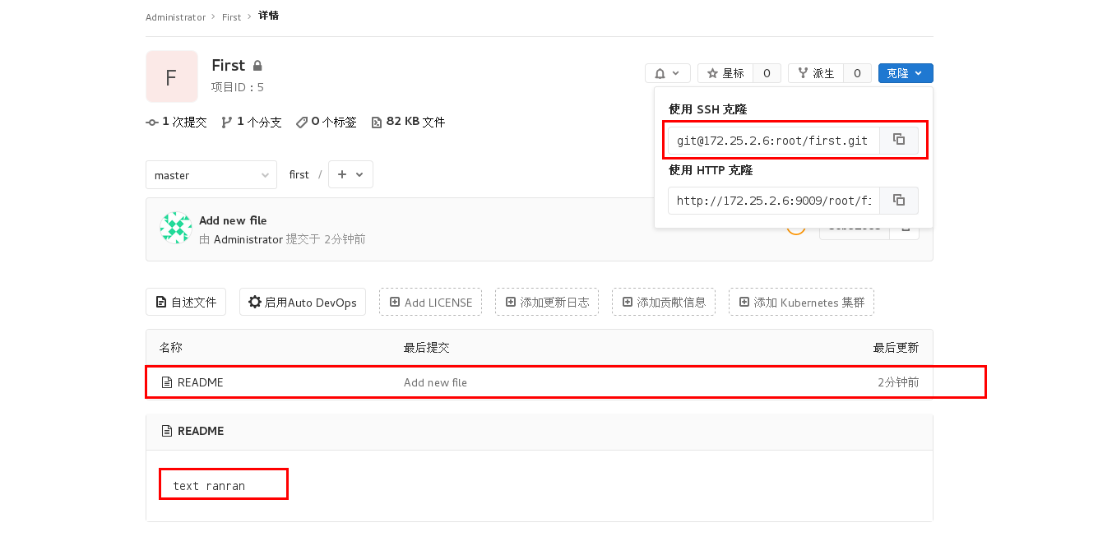The height and width of the screenshot is (555, 1098).
Task: Click the Administrator author link
Action: pyautogui.click(x=248, y=239)
